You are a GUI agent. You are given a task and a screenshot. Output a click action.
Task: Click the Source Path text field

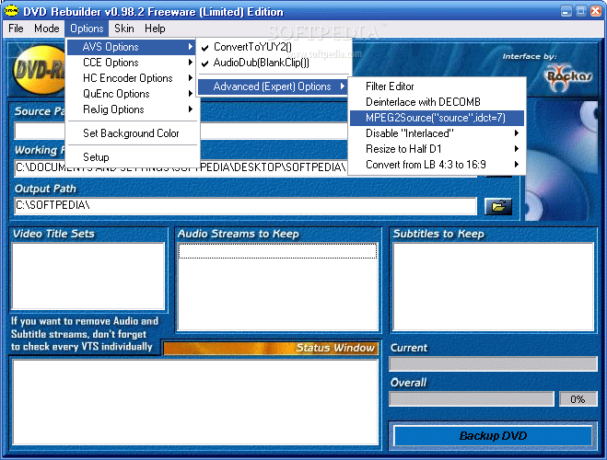coord(245,131)
